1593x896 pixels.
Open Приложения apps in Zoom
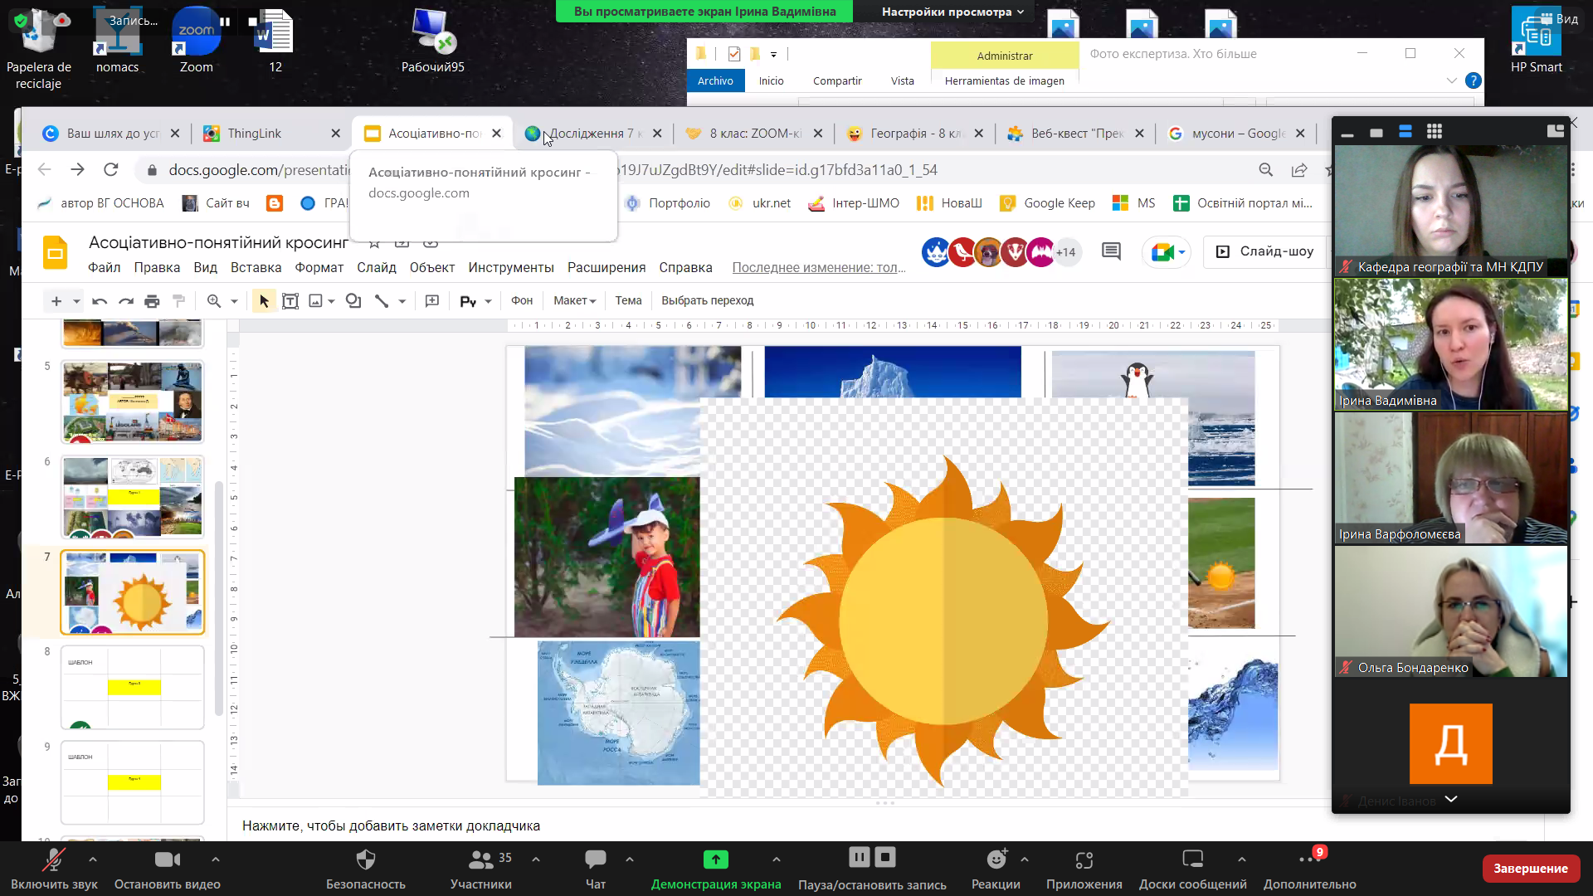1084,869
